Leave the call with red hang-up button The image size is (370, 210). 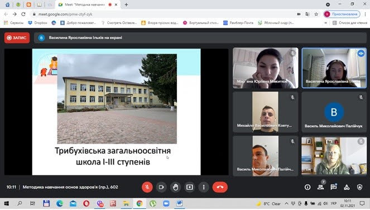[220, 187]
